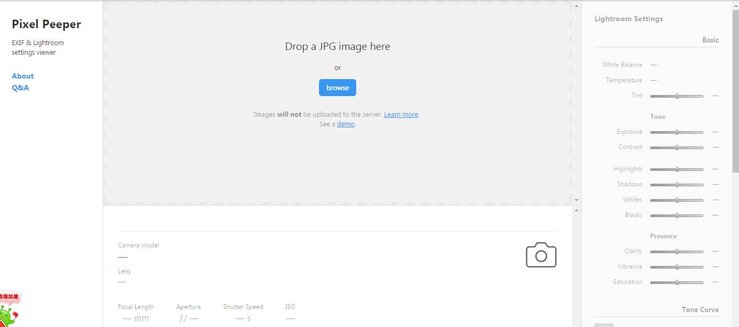Click the 'ISO' label
The image size is (739, 327).
click(290, 307)
